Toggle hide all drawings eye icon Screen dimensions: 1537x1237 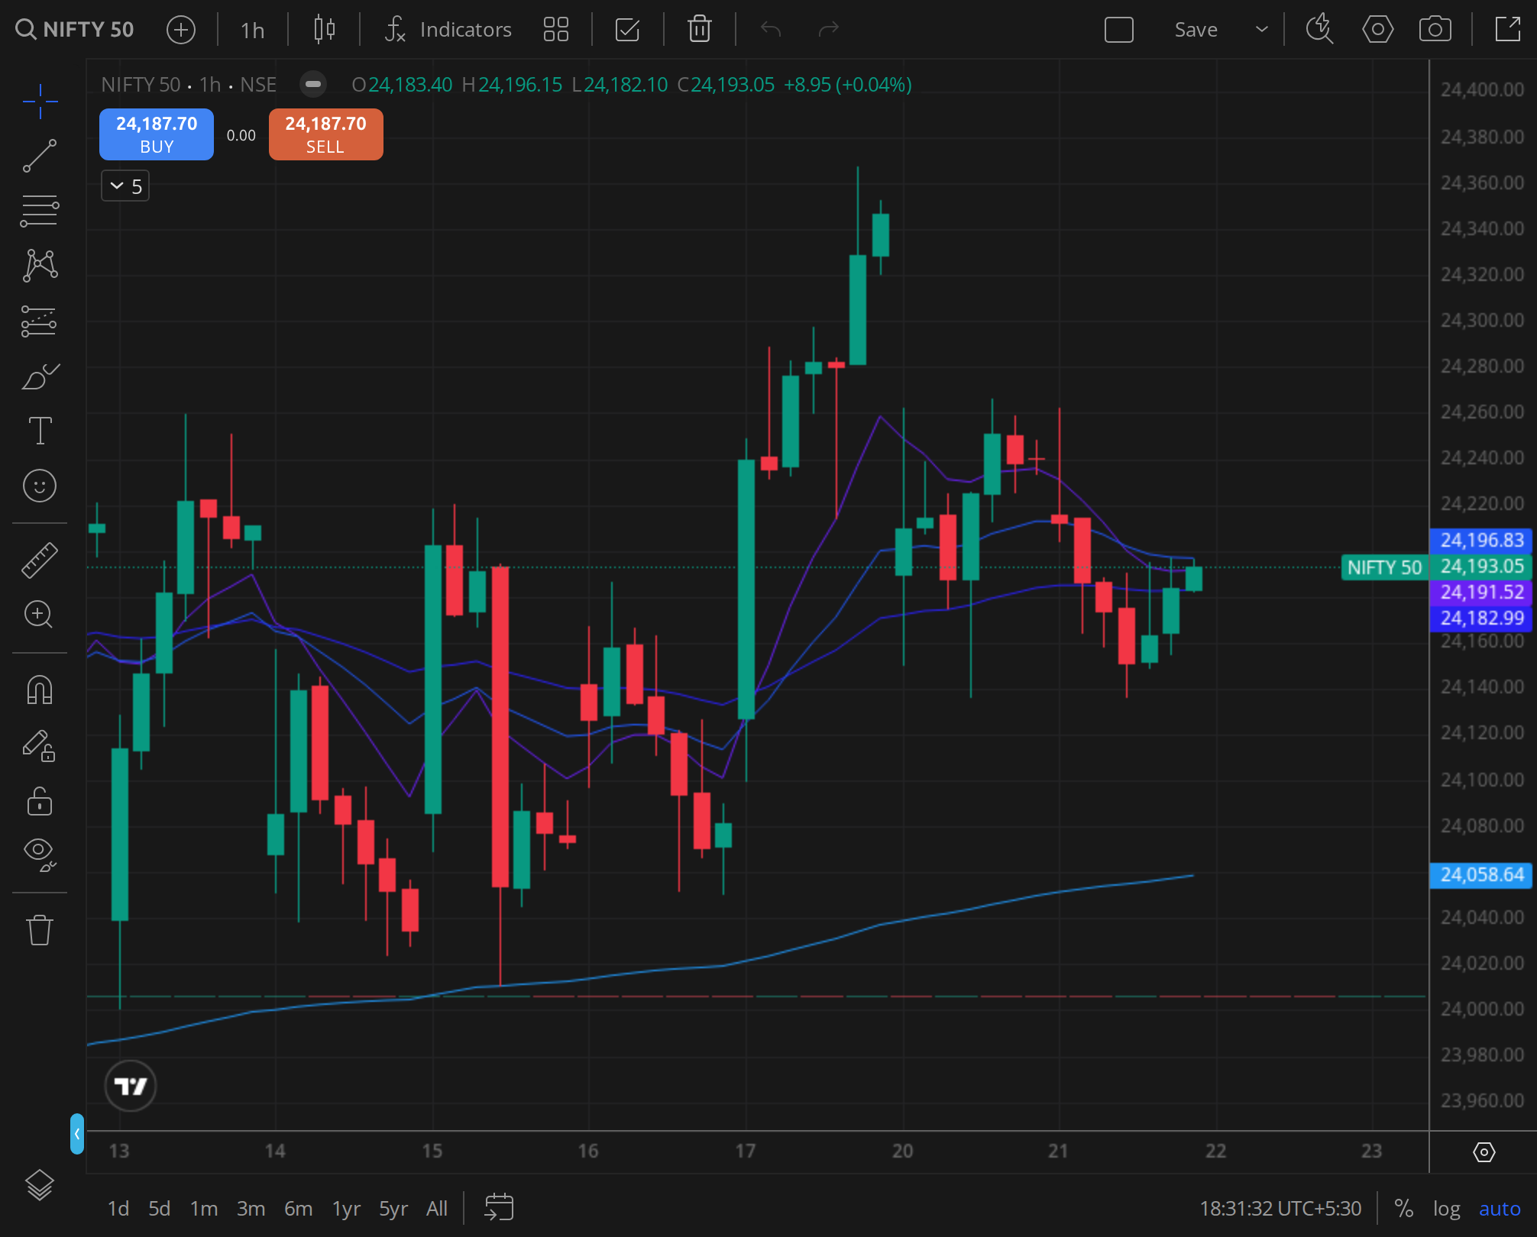pyautogui.click(x=40, y=854)
